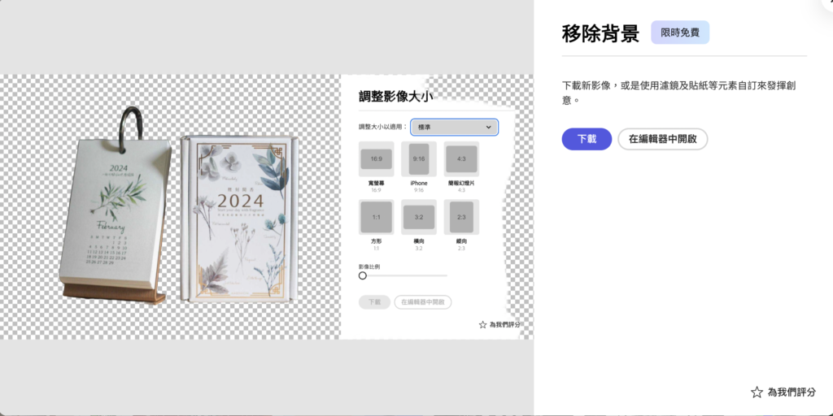Click the floral 2024 calendar box image

click(x=236, y=219)
